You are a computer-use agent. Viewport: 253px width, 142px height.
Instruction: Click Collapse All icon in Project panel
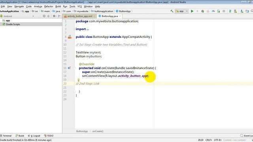pos(48,16)
